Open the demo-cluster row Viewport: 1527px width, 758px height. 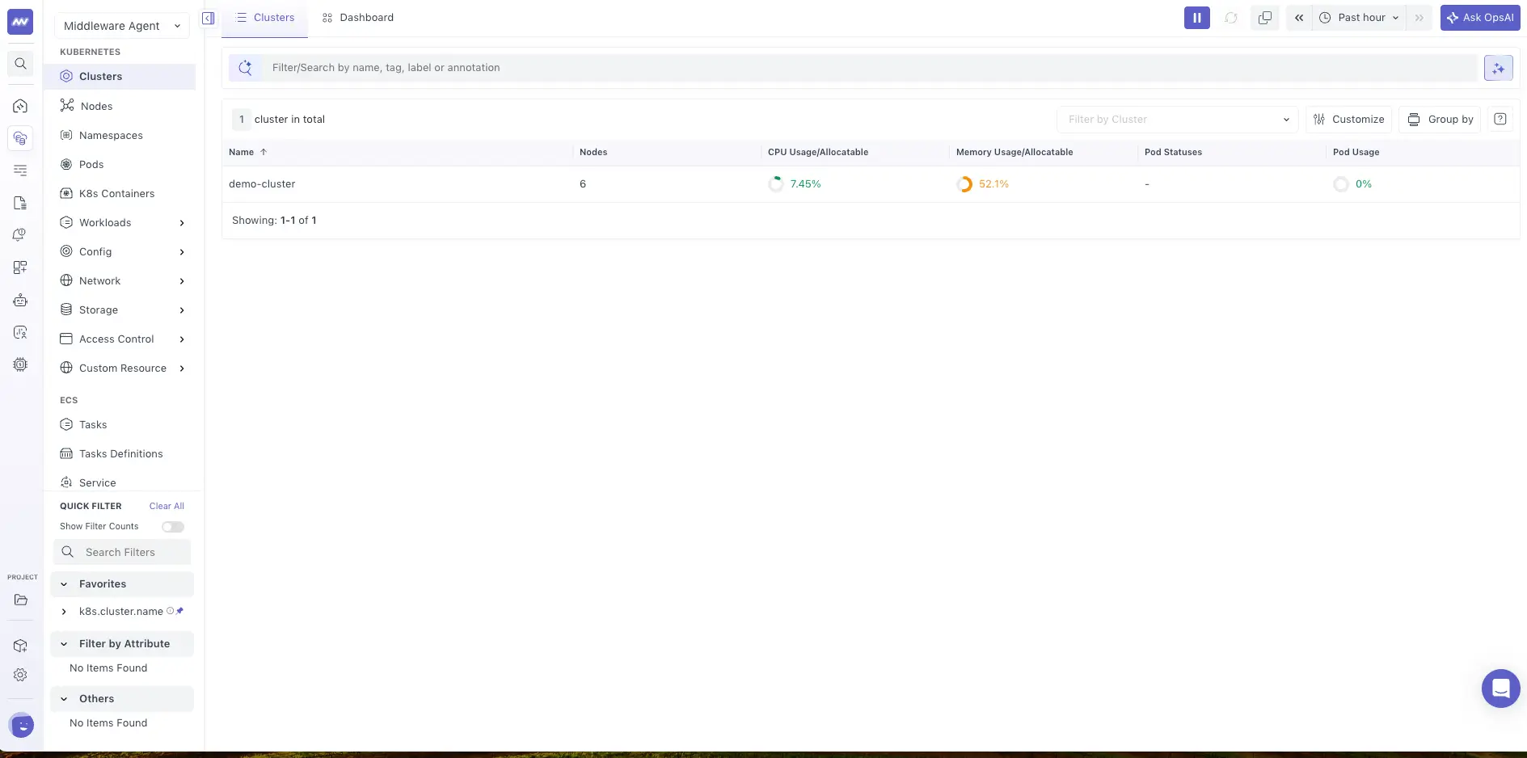[x=871, y=184]
